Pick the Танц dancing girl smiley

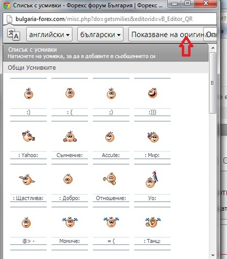click(x=153, y=222)
